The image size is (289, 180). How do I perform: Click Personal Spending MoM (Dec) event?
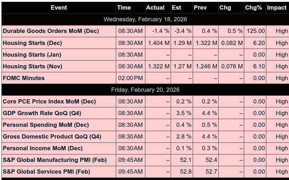[x=46, y=125]
